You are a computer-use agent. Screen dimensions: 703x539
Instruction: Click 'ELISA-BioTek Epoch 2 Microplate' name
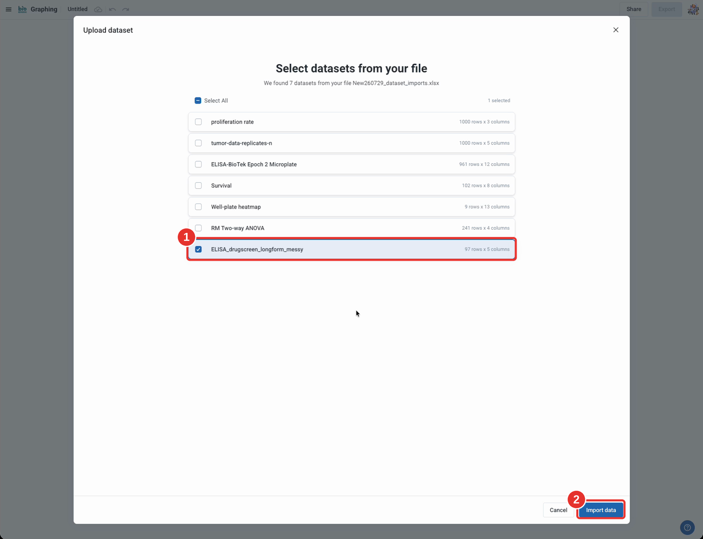tap(254, 165)
